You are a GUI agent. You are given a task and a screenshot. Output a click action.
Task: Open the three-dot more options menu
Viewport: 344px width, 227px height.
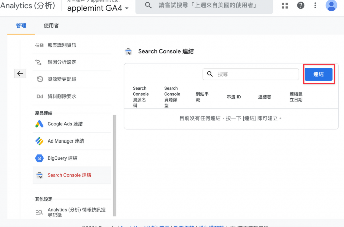(x=315, y=5)
